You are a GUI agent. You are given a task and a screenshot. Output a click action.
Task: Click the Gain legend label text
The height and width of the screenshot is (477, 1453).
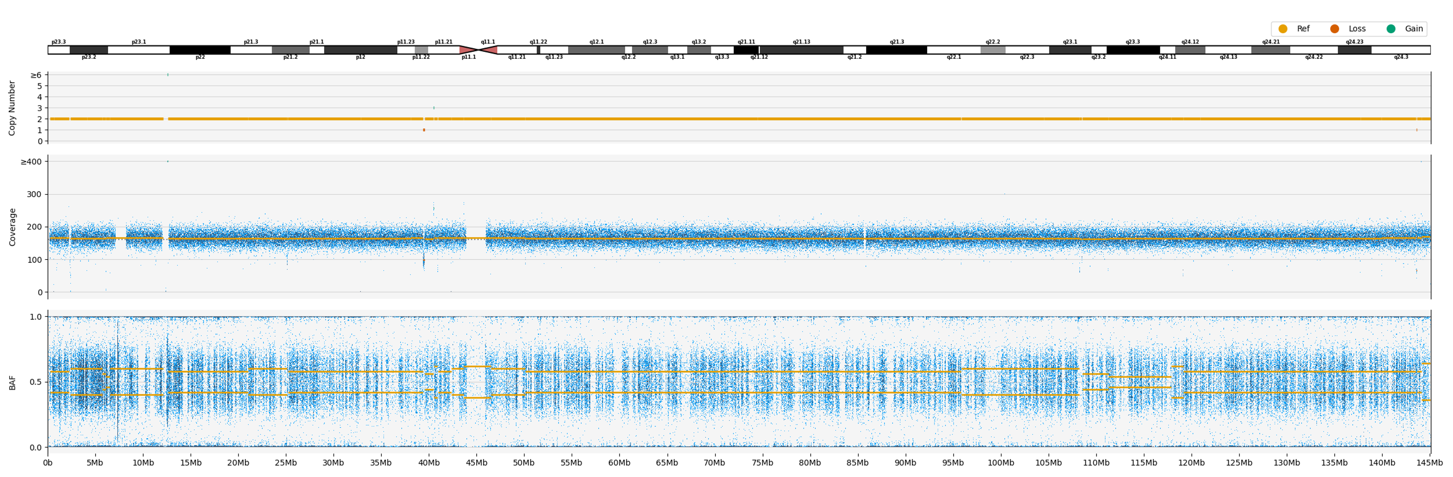tap(1413, 29)
